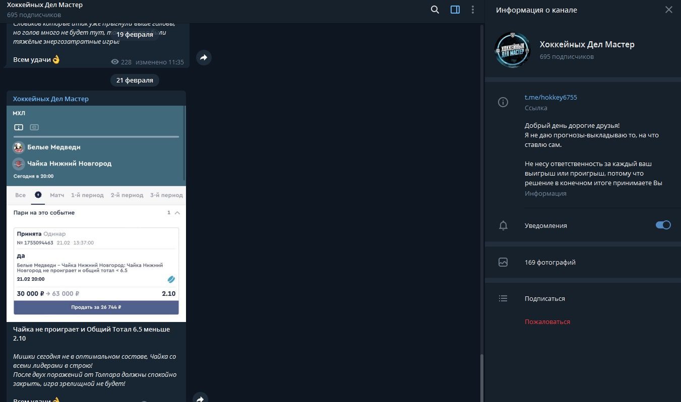Click the 3-й период tab in screenshot
The width and height of the screenshot is (681, 402).
166,195
